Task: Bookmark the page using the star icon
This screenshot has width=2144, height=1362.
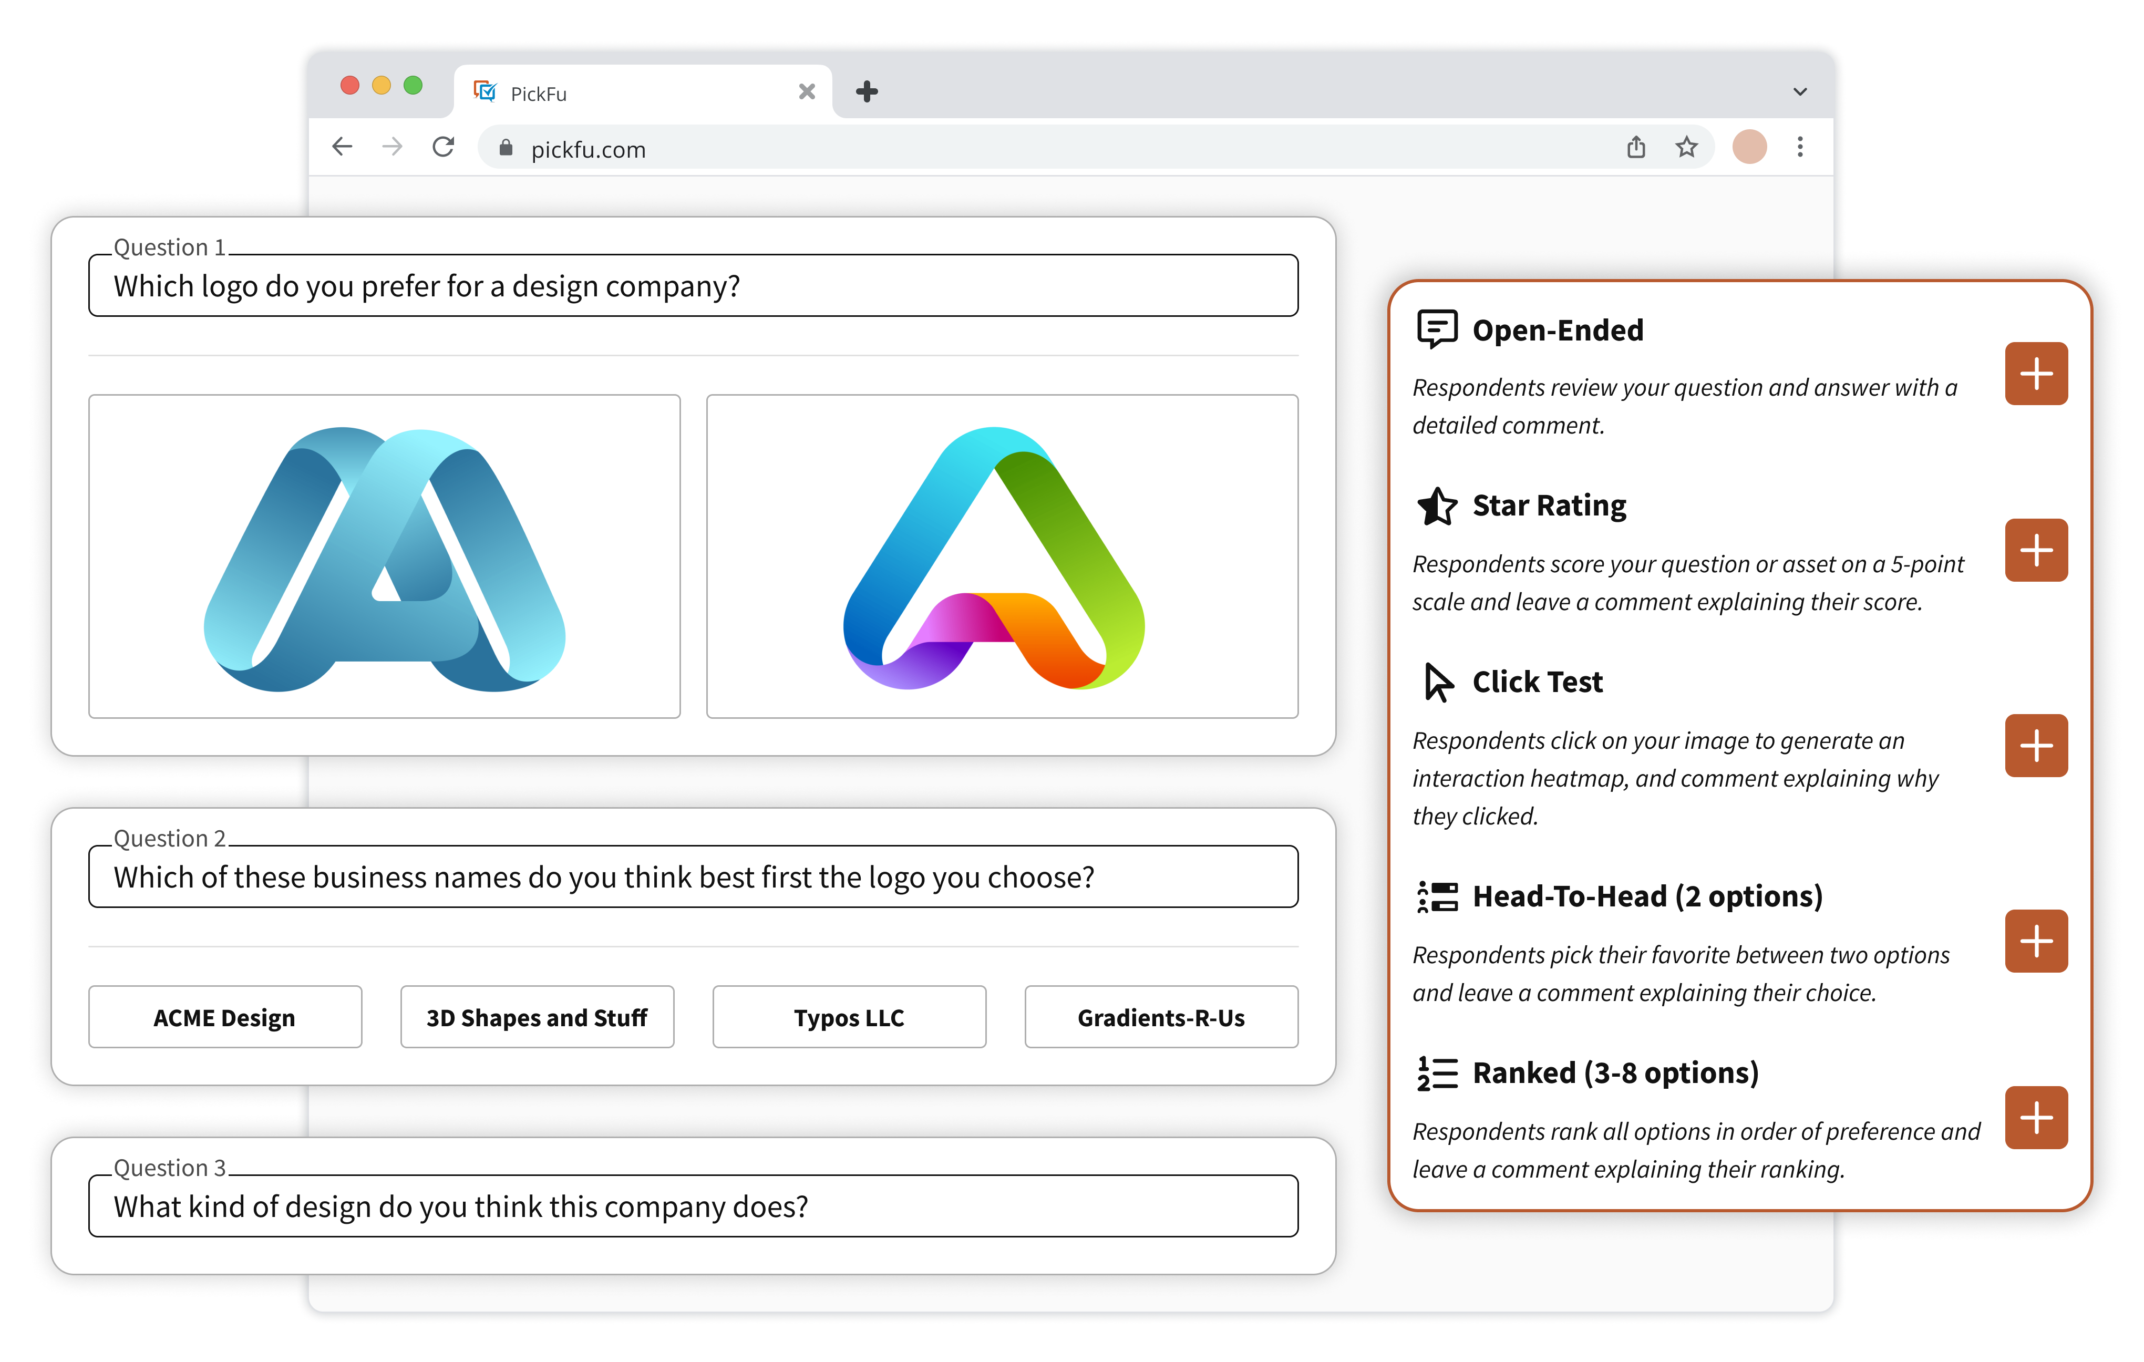Action: 1685,147
